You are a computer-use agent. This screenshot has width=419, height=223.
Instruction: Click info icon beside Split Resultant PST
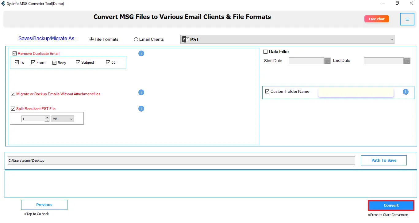coord(141,109)
